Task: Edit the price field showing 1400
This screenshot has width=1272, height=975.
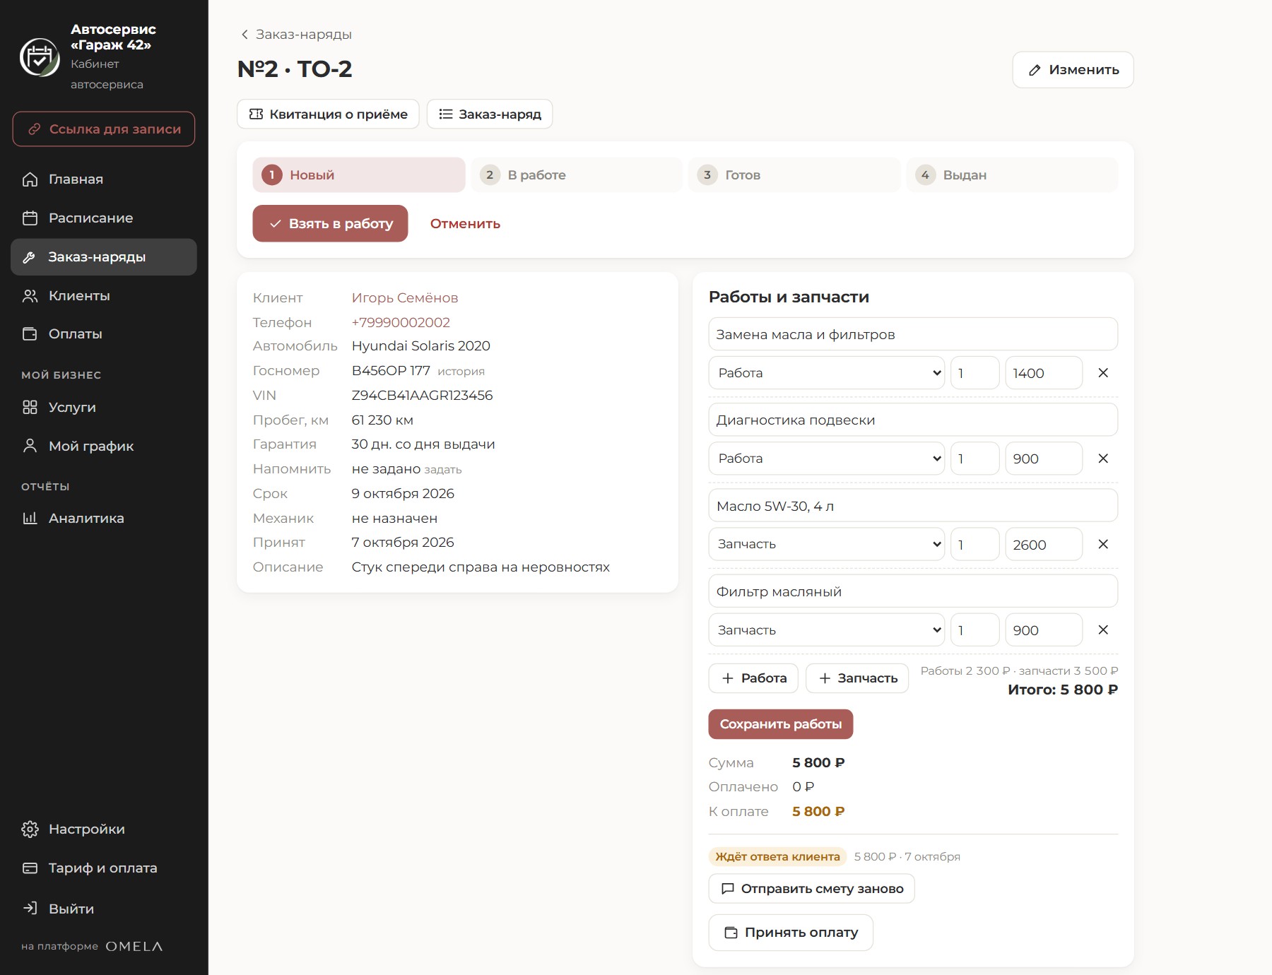Action: point(1044,373)
